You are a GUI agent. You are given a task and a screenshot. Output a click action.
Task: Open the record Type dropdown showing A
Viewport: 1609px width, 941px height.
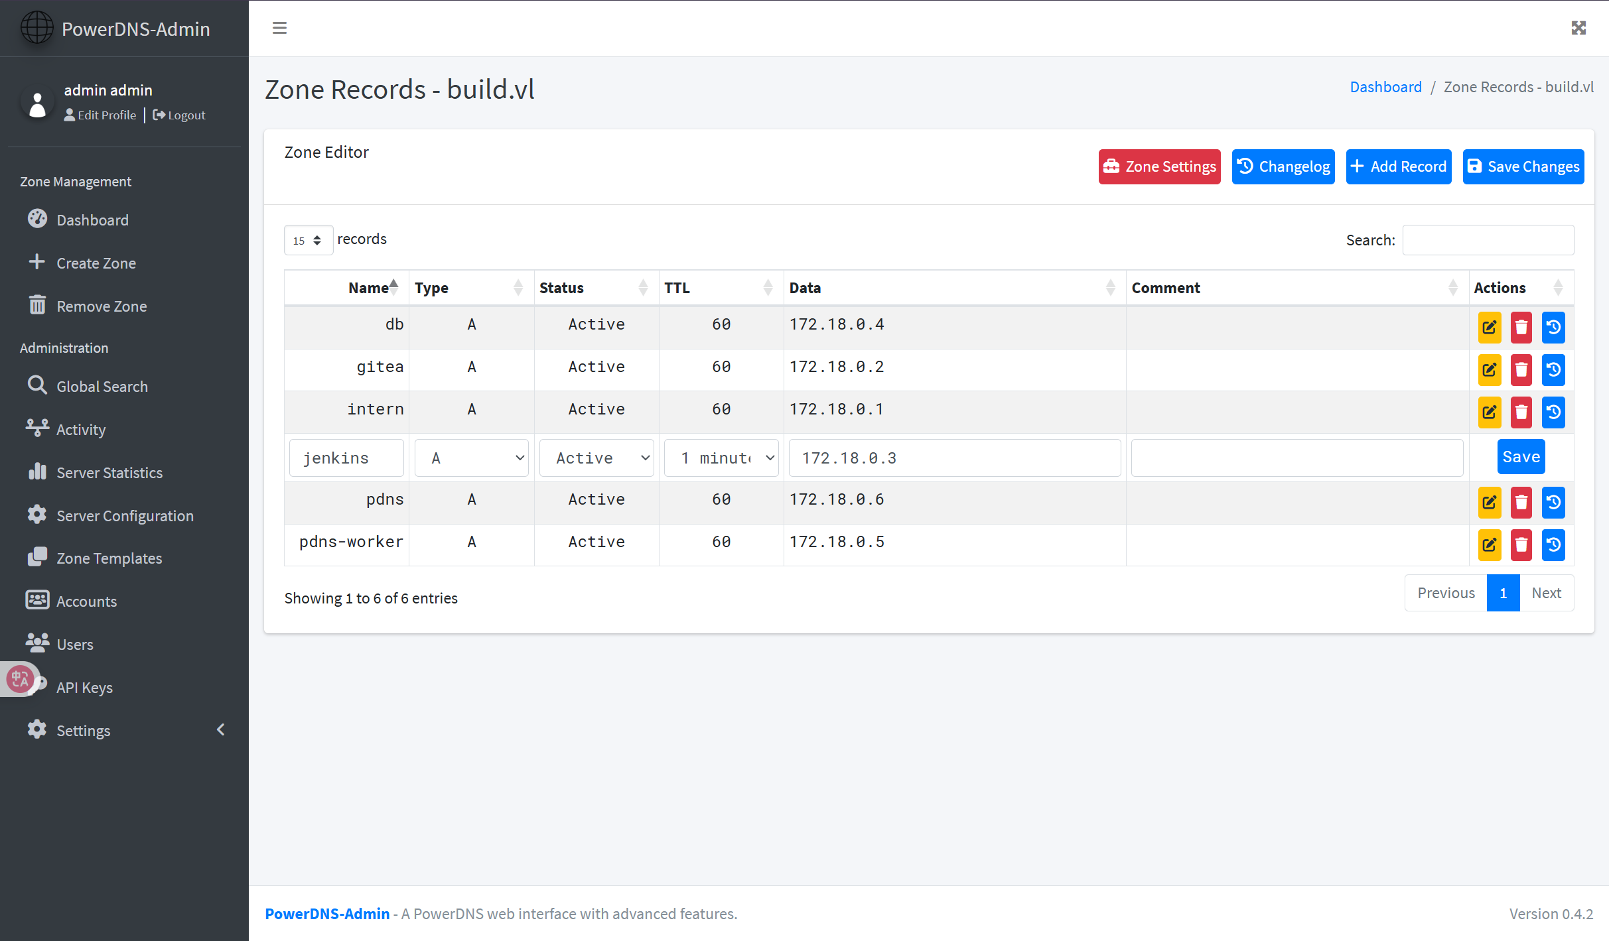[x=471, y=458]
